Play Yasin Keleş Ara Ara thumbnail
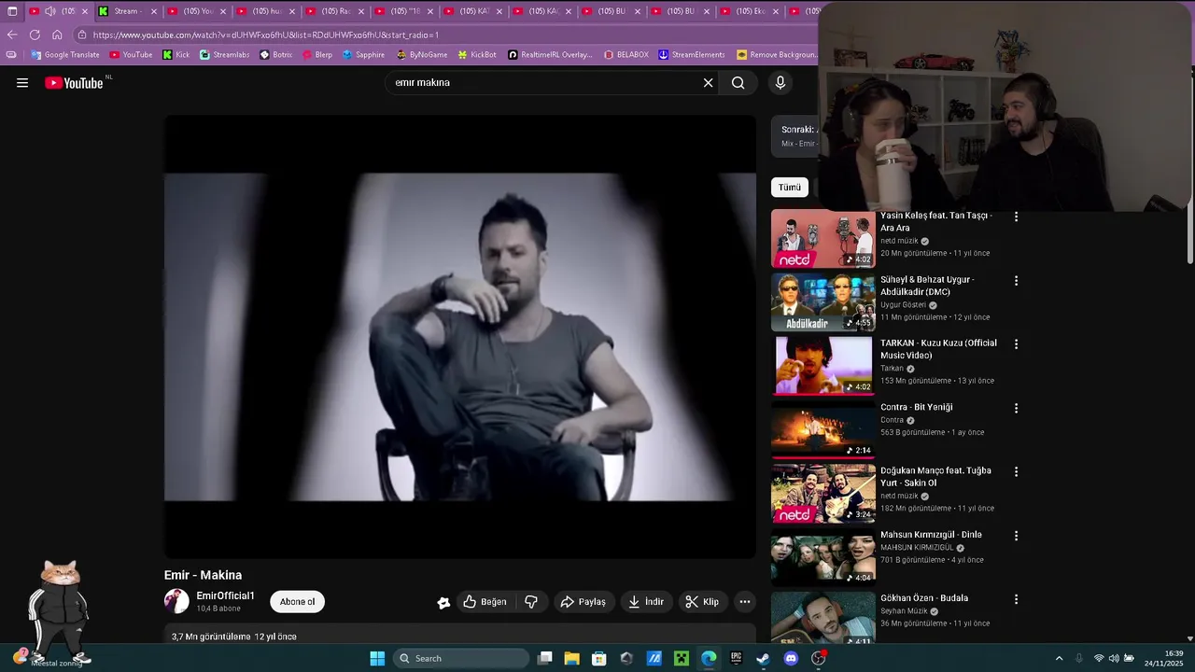This screenshot has height=672, width=1195. [822, 239]
